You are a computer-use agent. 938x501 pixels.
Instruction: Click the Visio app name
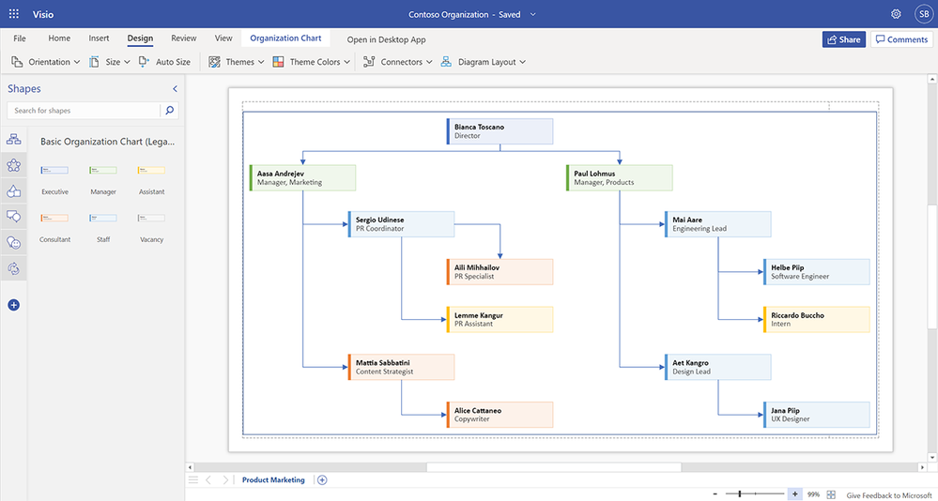pos(43,14)
